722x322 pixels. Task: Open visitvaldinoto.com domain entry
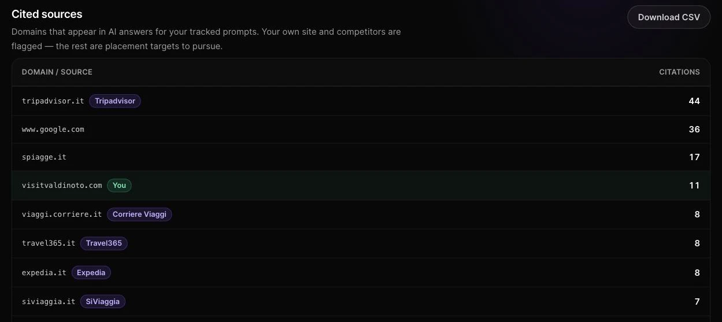pos(62,186)
